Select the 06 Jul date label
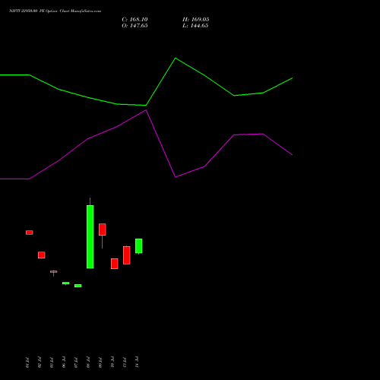The width and height of the screenshot is (380, 380). click(x=64, y=363)
